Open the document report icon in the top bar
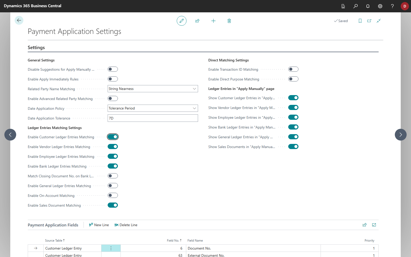Screen dimensions: 411x257 coord(343,6)
